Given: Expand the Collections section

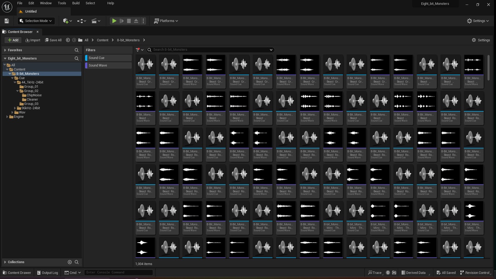Looking at the screenshot, I should pos(5,262).
